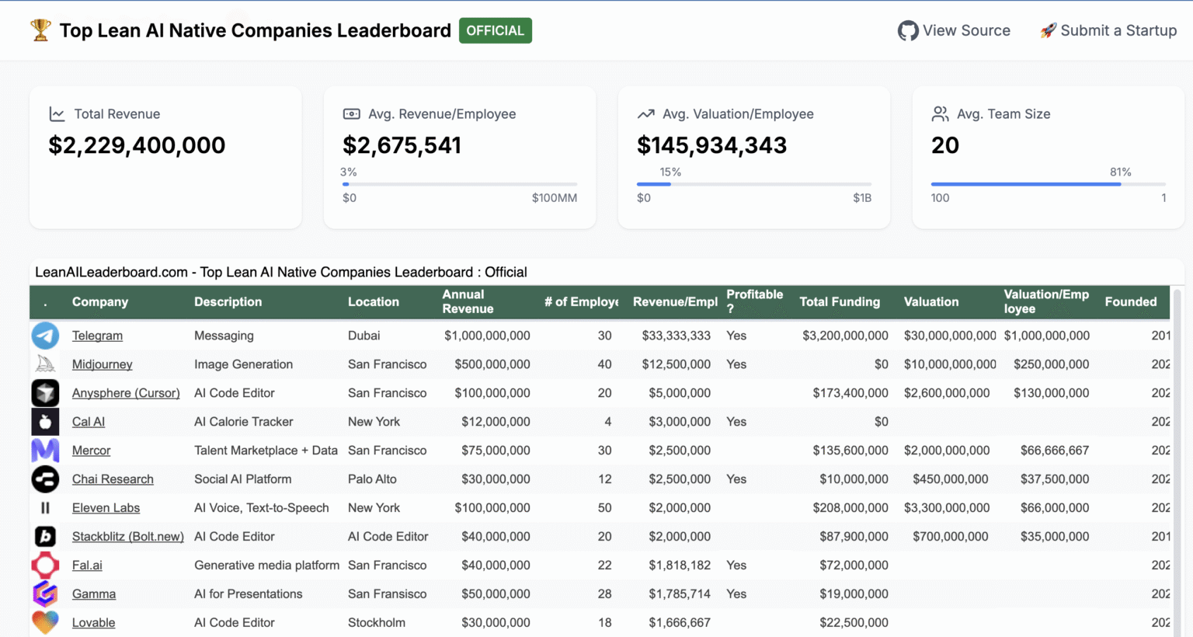Click the Stackblitz bolt logo icon
This screenshot has height=637, width=1193.
[x=45, y=537]
